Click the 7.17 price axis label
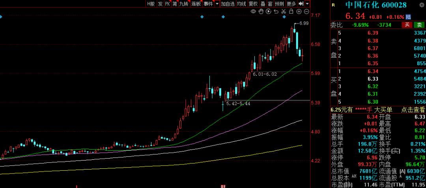Screen dimensions: 426x188 [x=316, y=15]
